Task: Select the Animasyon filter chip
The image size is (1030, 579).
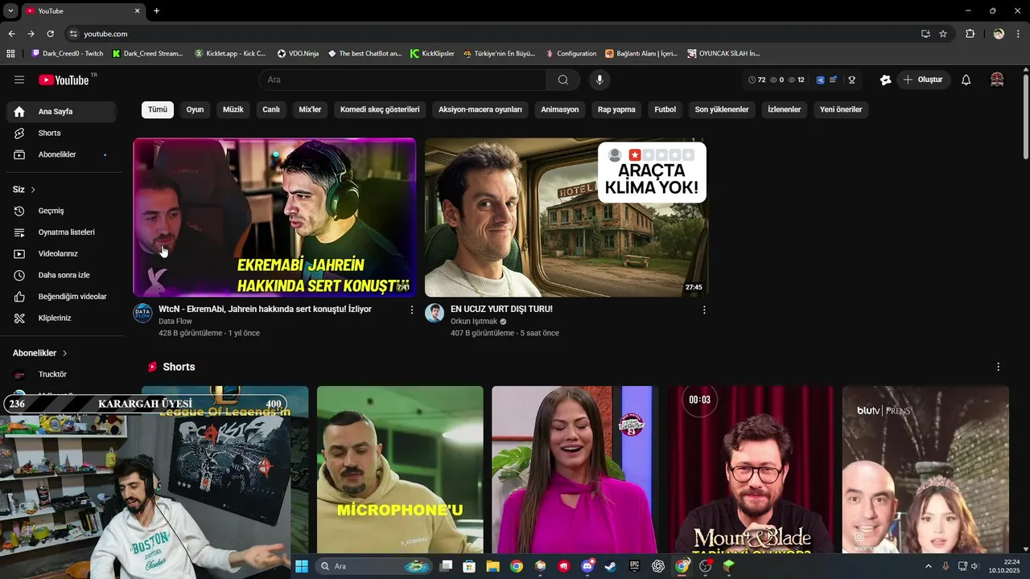Action: point(560,109)
